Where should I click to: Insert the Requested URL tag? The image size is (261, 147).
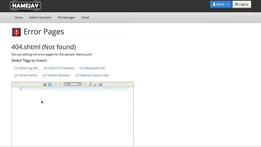coord(93,68)
